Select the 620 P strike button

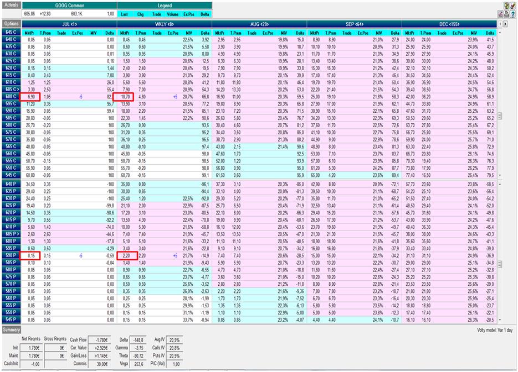point(11,212)
